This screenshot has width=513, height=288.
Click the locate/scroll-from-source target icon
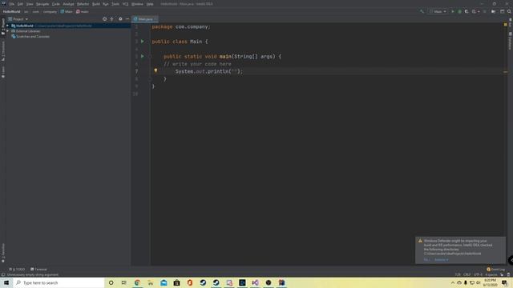105,19
